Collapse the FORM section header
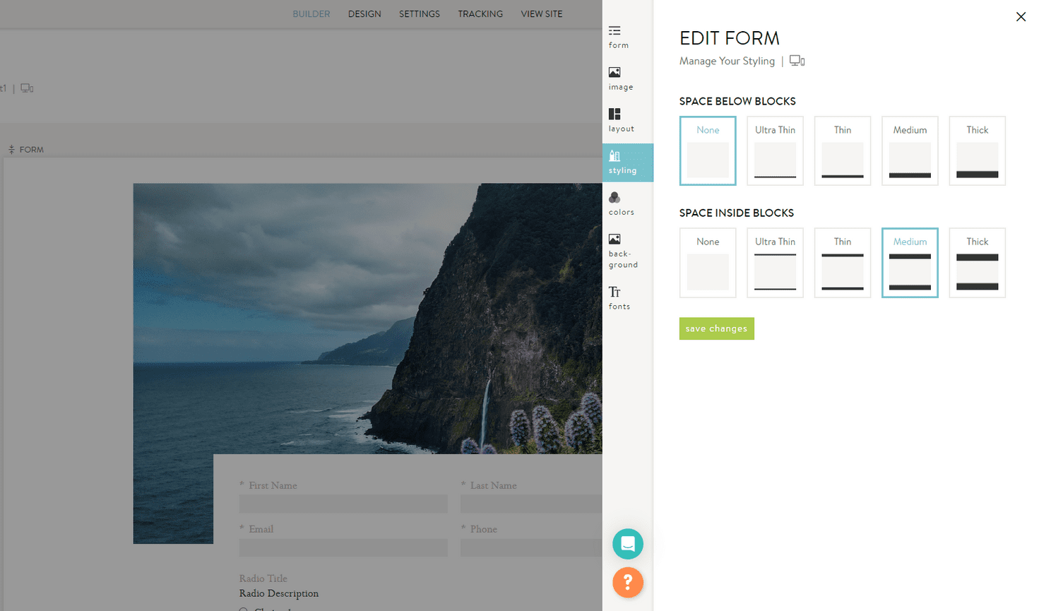This screenshot has height=611, width=1039. click(x=11, y=149)
